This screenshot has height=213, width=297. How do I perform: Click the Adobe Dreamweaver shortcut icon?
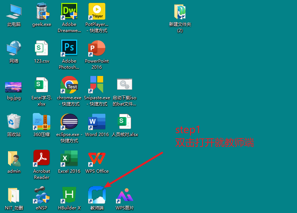(x=69, y=12)
